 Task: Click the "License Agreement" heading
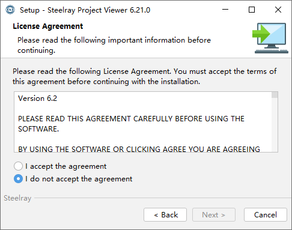[x=48, y=26]
